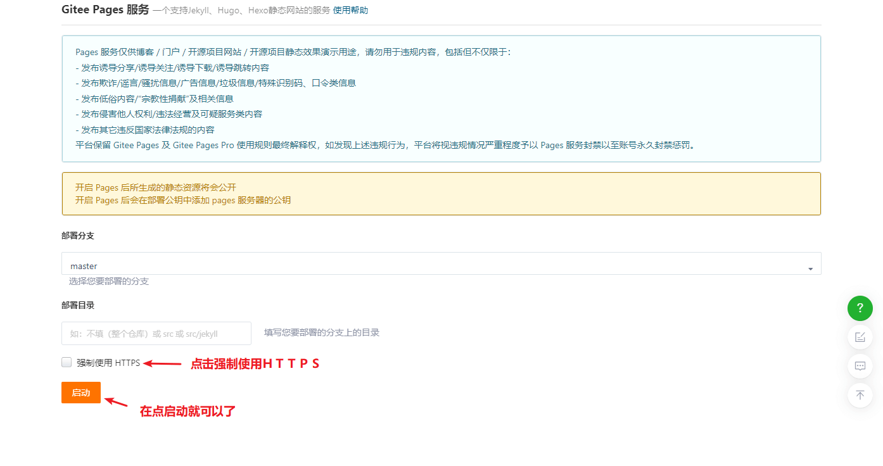883x466 pixels.
Task: Click the feedback edit icon in floating sidebar
Action: pos(860,337)
